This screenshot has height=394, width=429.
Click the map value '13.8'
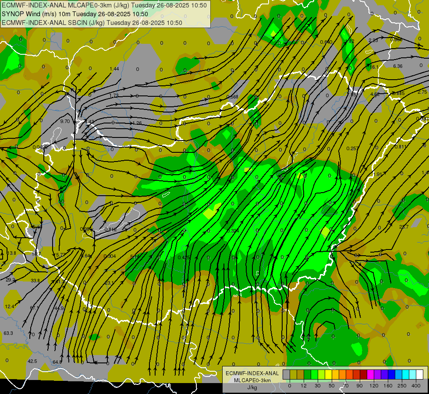point(12,253)
